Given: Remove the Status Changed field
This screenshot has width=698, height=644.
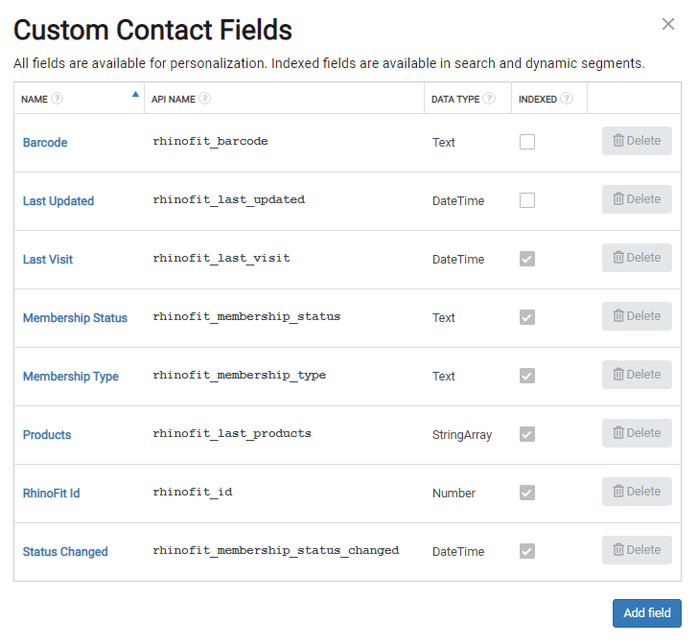Looking at the screenshot, I should [x=637, y=550].
